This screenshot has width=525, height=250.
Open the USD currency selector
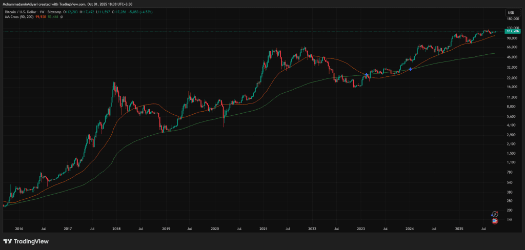[511, 12]
